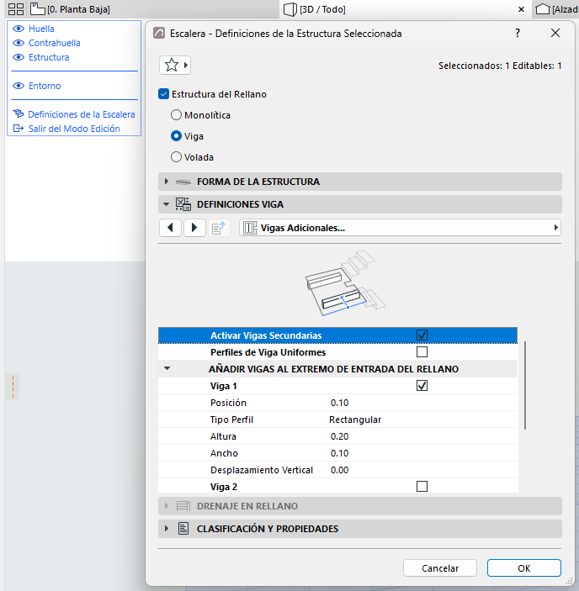Confirm with the OK button

tap(524, 568)
